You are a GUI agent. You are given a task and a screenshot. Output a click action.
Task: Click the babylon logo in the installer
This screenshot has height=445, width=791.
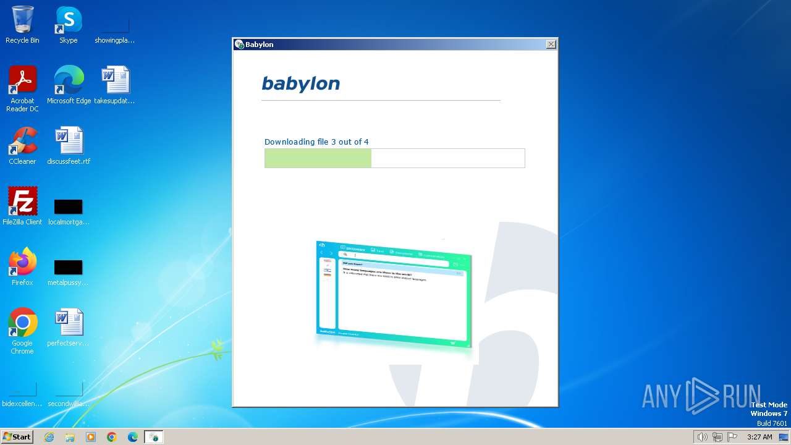click(301, 83)
